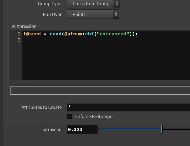Click the Extraseed slider handle
Viewport: 190px width, 146px height.
[162, 129]
